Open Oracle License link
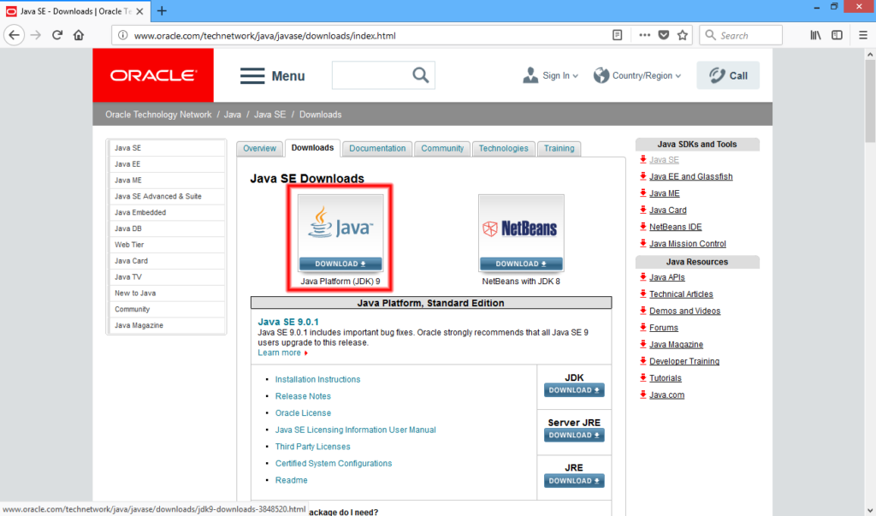The width and height of the screenshot is (876, 516). [x=303, y=413]
